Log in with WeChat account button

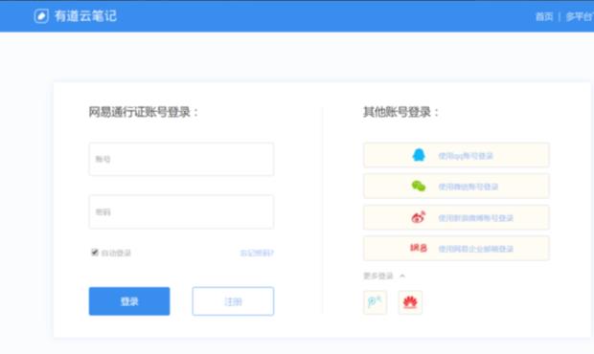(x=456, y=186)
